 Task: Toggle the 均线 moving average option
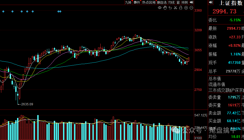[x=172, y=2]
